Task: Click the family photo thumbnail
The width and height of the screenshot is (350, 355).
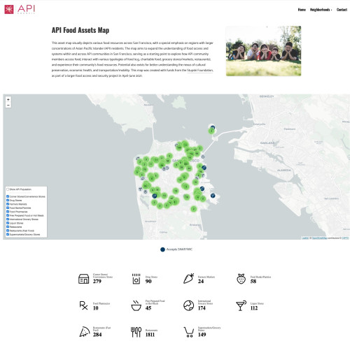Action: point(263,51)
